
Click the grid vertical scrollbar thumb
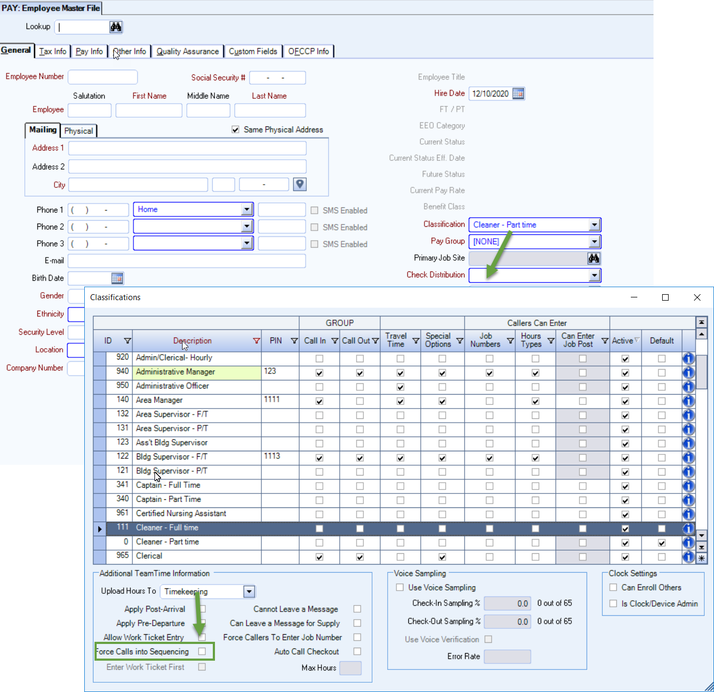702,371
